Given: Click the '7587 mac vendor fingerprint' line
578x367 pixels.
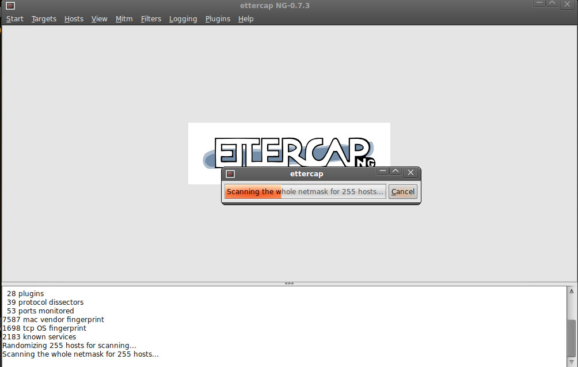Looking at the screenshot, I should (53, 319).
